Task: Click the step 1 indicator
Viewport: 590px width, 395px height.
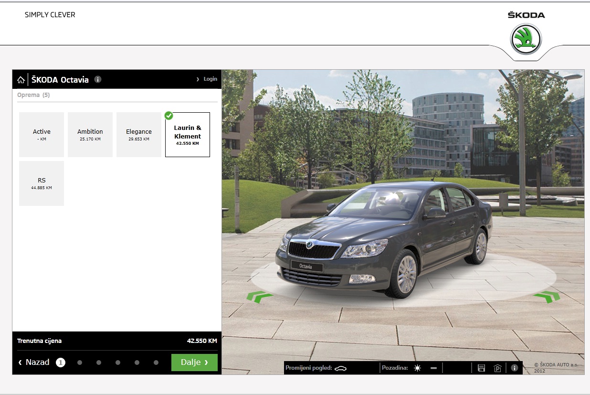Action: click(61, 363)
